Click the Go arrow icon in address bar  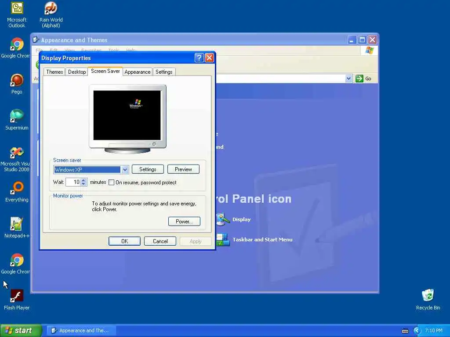359,79
